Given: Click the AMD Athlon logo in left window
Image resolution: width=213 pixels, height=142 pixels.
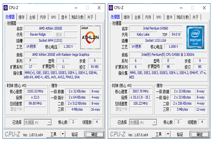Looking at the screenshot, I should pyautogui.click(x=90, y=37).
